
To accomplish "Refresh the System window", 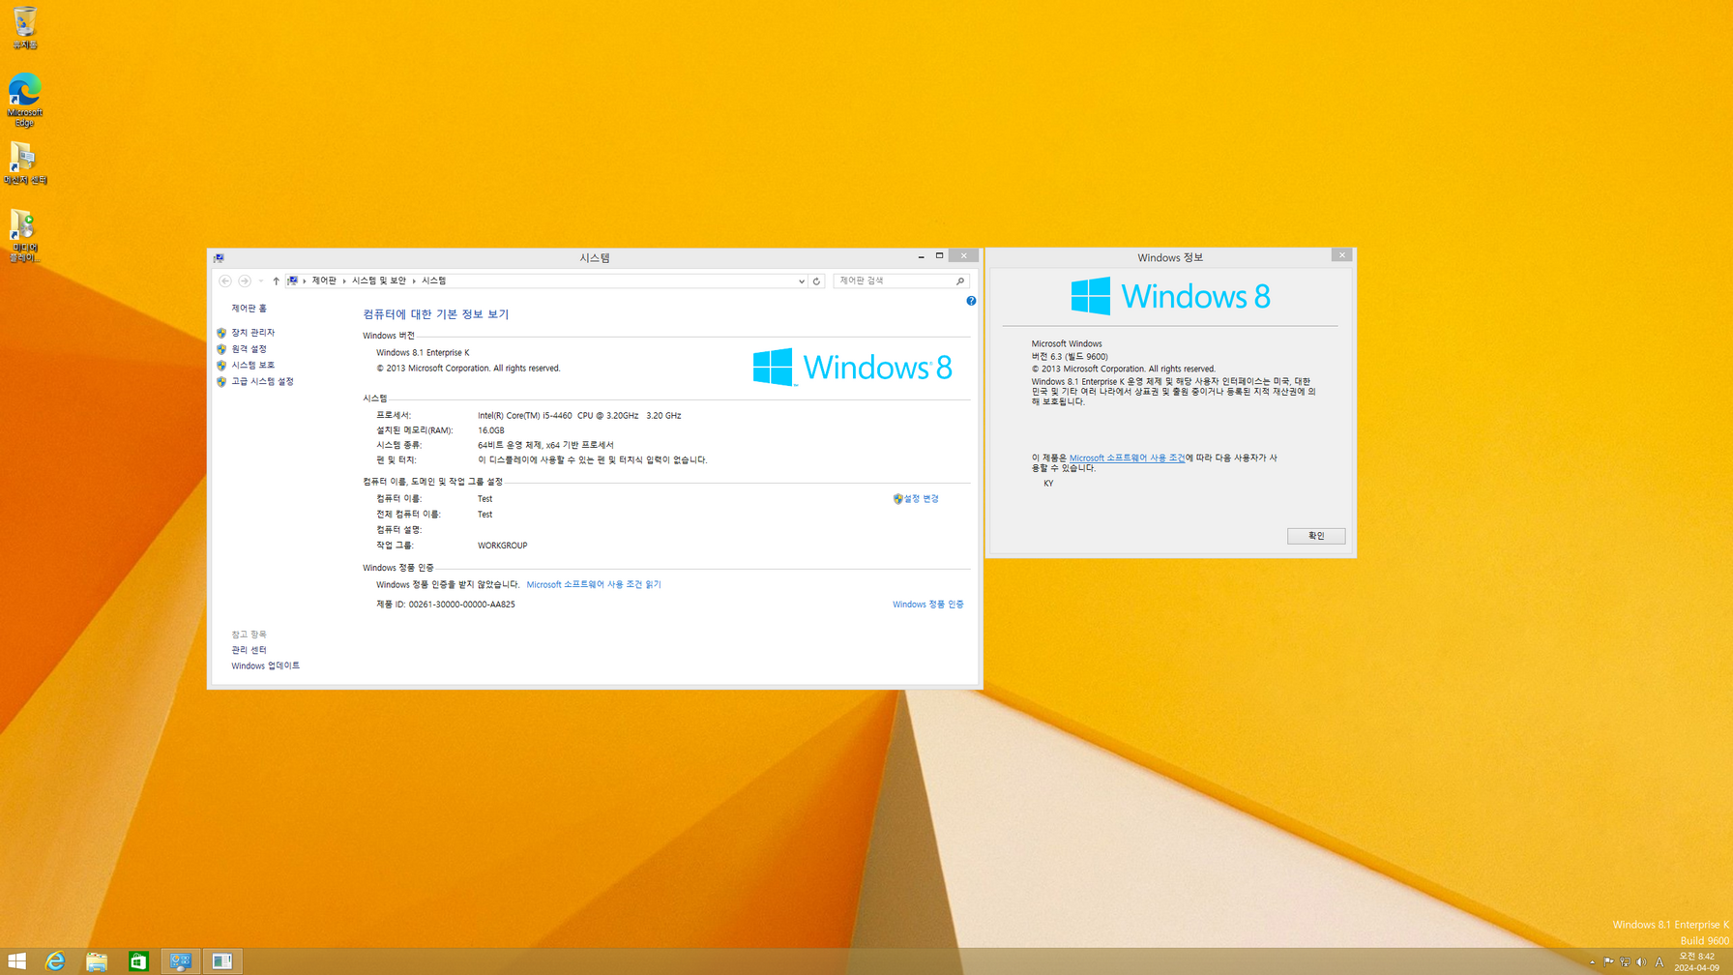I will point(816,281).
